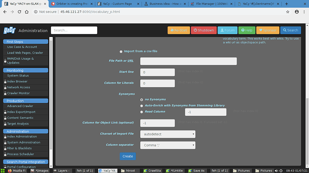The width and height of the screenshot is (309, 173).
Task: Open the Production menu section
Action: (x=26, y=101)
